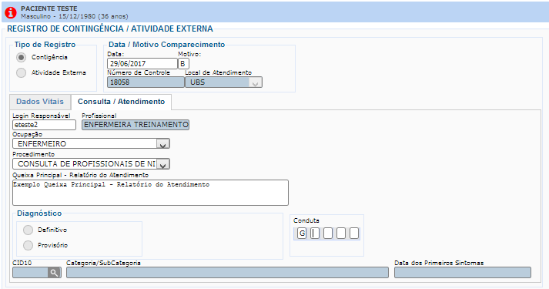The image size is (549, 289).
Task: Click Número de Controle field 18058
Action: (x=146, y=82)
